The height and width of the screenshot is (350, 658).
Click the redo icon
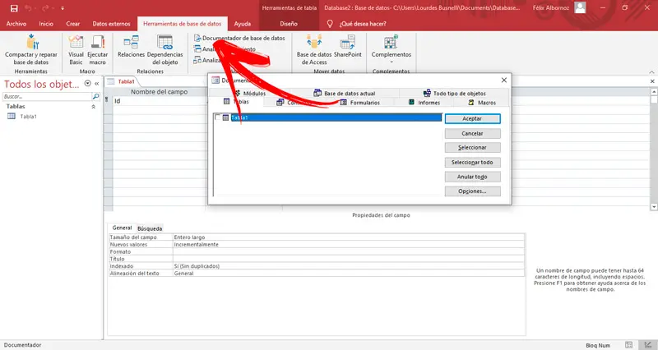click(45, 8)
